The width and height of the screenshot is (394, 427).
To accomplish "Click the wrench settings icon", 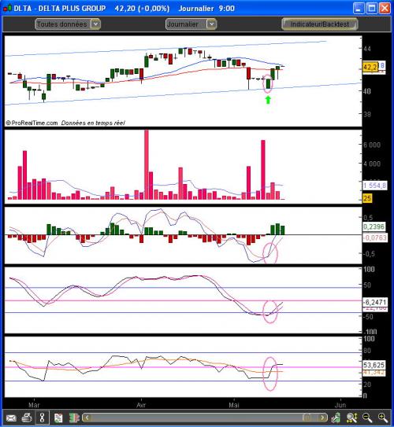I will (336, 418).
